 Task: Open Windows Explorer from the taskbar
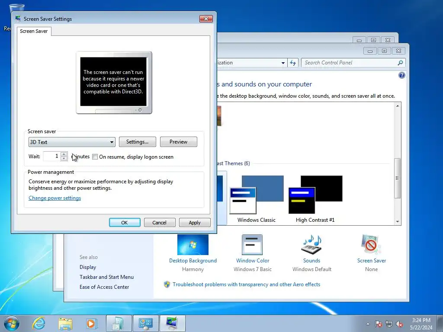(x=65, y=323)
